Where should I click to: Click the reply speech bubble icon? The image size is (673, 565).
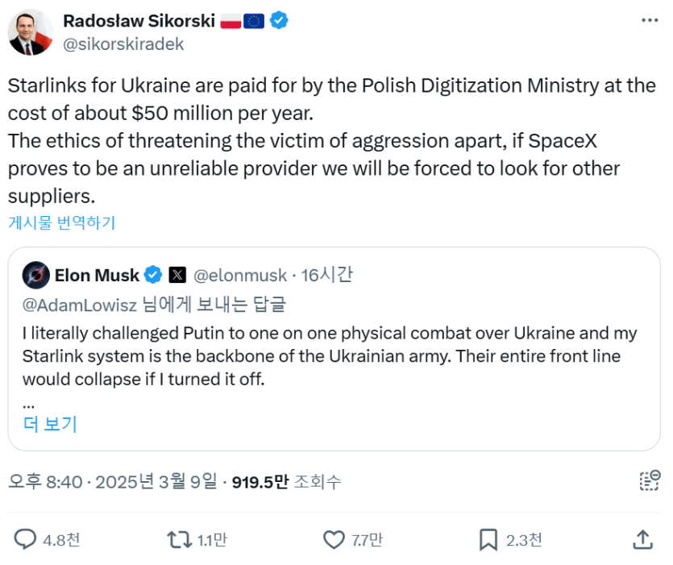pyautogui.click(x=27, y=539)
